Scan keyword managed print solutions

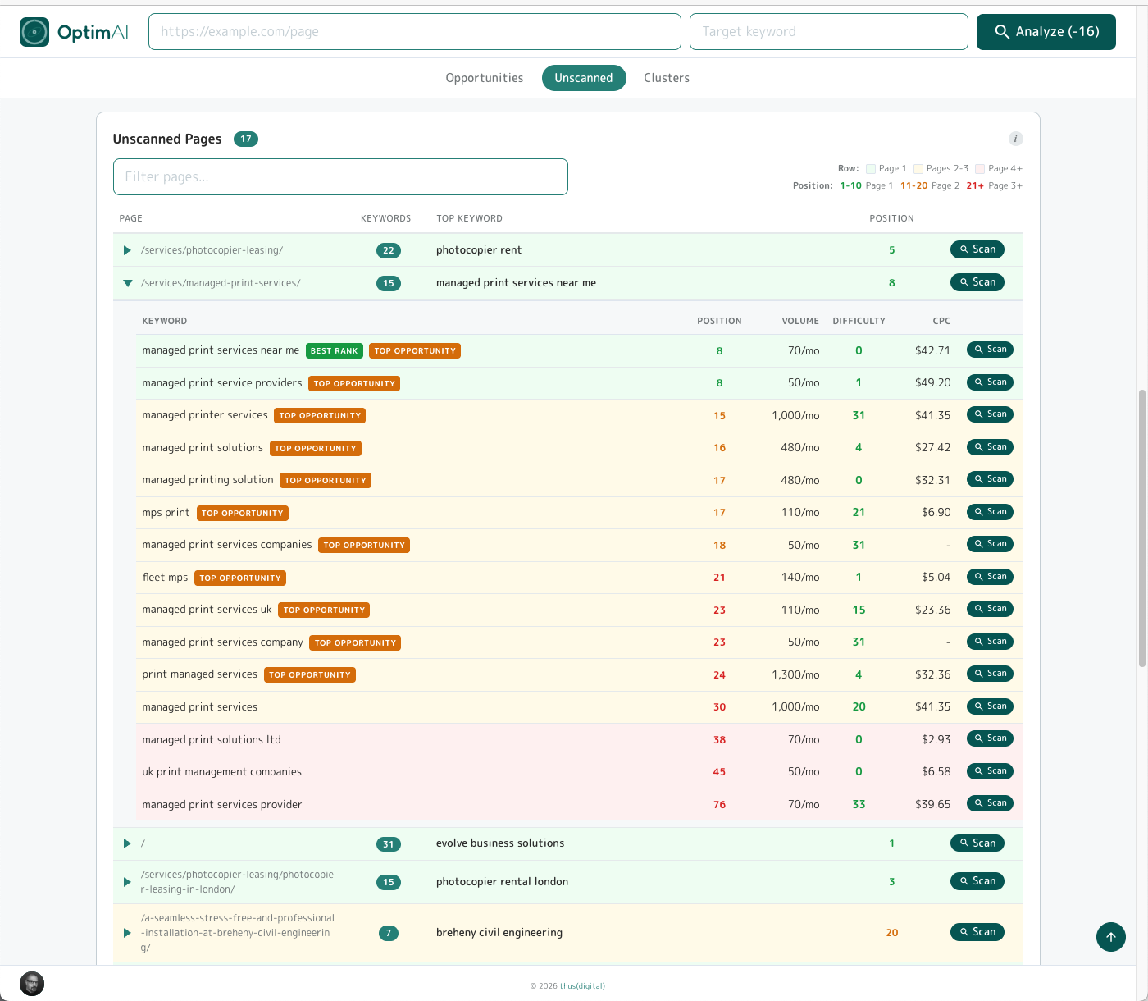(990, 447)
